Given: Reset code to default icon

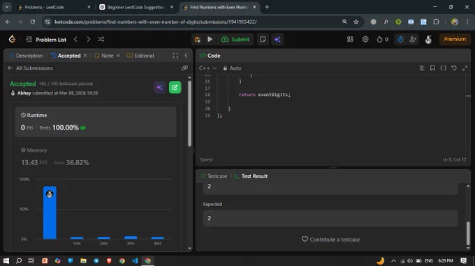Looking at the screenshot, I should [454, 68].
